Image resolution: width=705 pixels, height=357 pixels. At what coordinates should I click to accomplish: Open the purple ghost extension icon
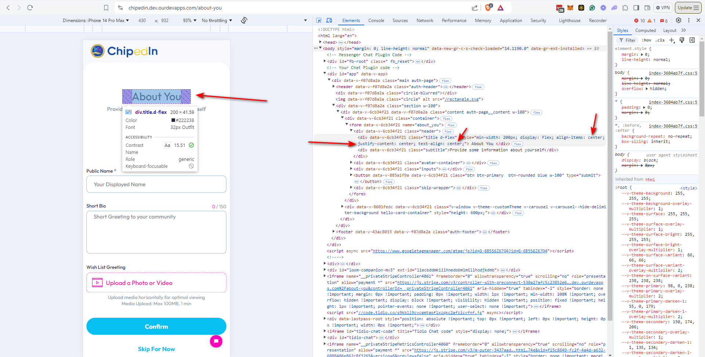point(614,8)
